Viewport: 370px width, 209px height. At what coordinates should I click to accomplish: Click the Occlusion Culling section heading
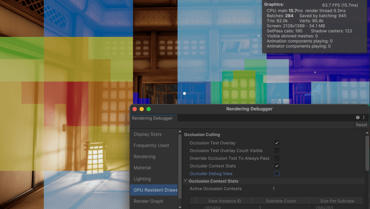pos(202,134)
